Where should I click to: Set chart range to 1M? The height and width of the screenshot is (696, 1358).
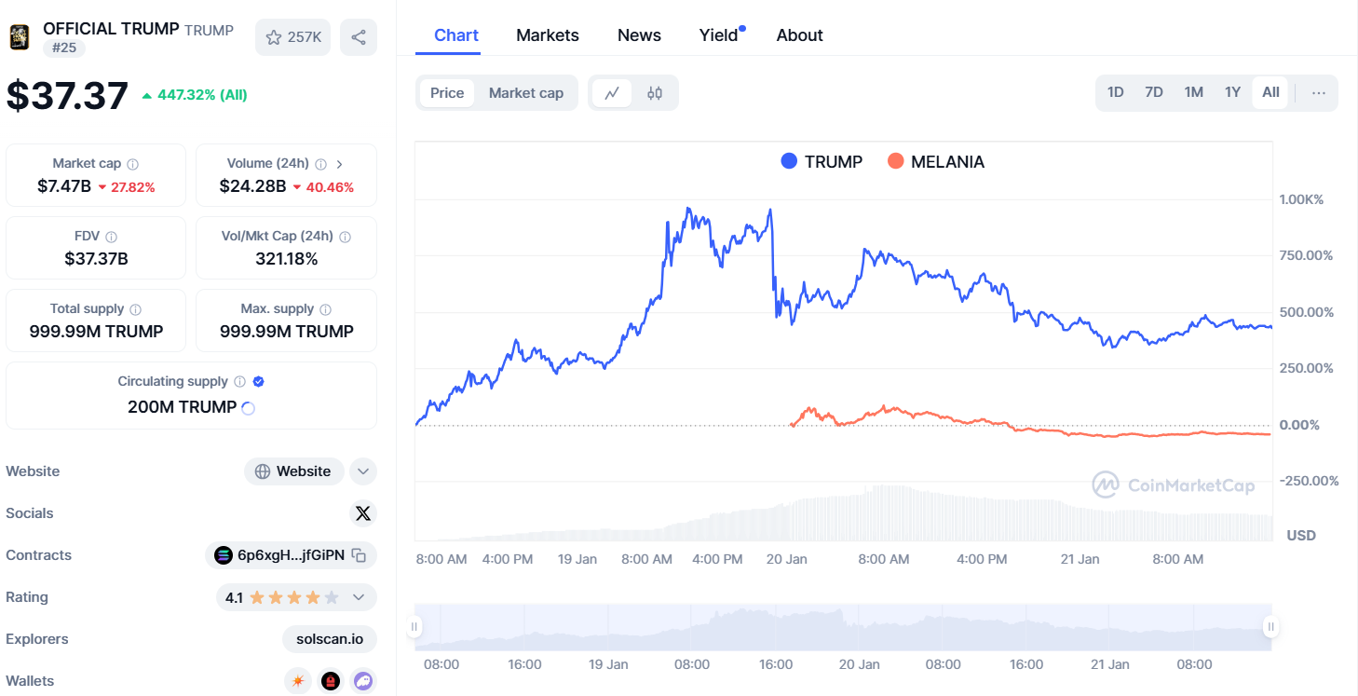pyautogui.click(x=1194, y=92)
